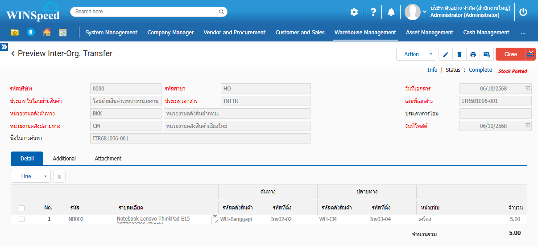Open the recent folder history icon
Viewport: 538px width, 246px height.
15,32
